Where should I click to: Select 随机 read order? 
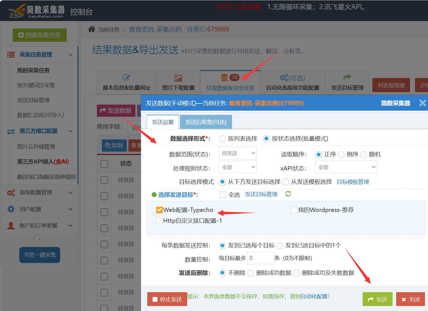(x=363, y=154)
